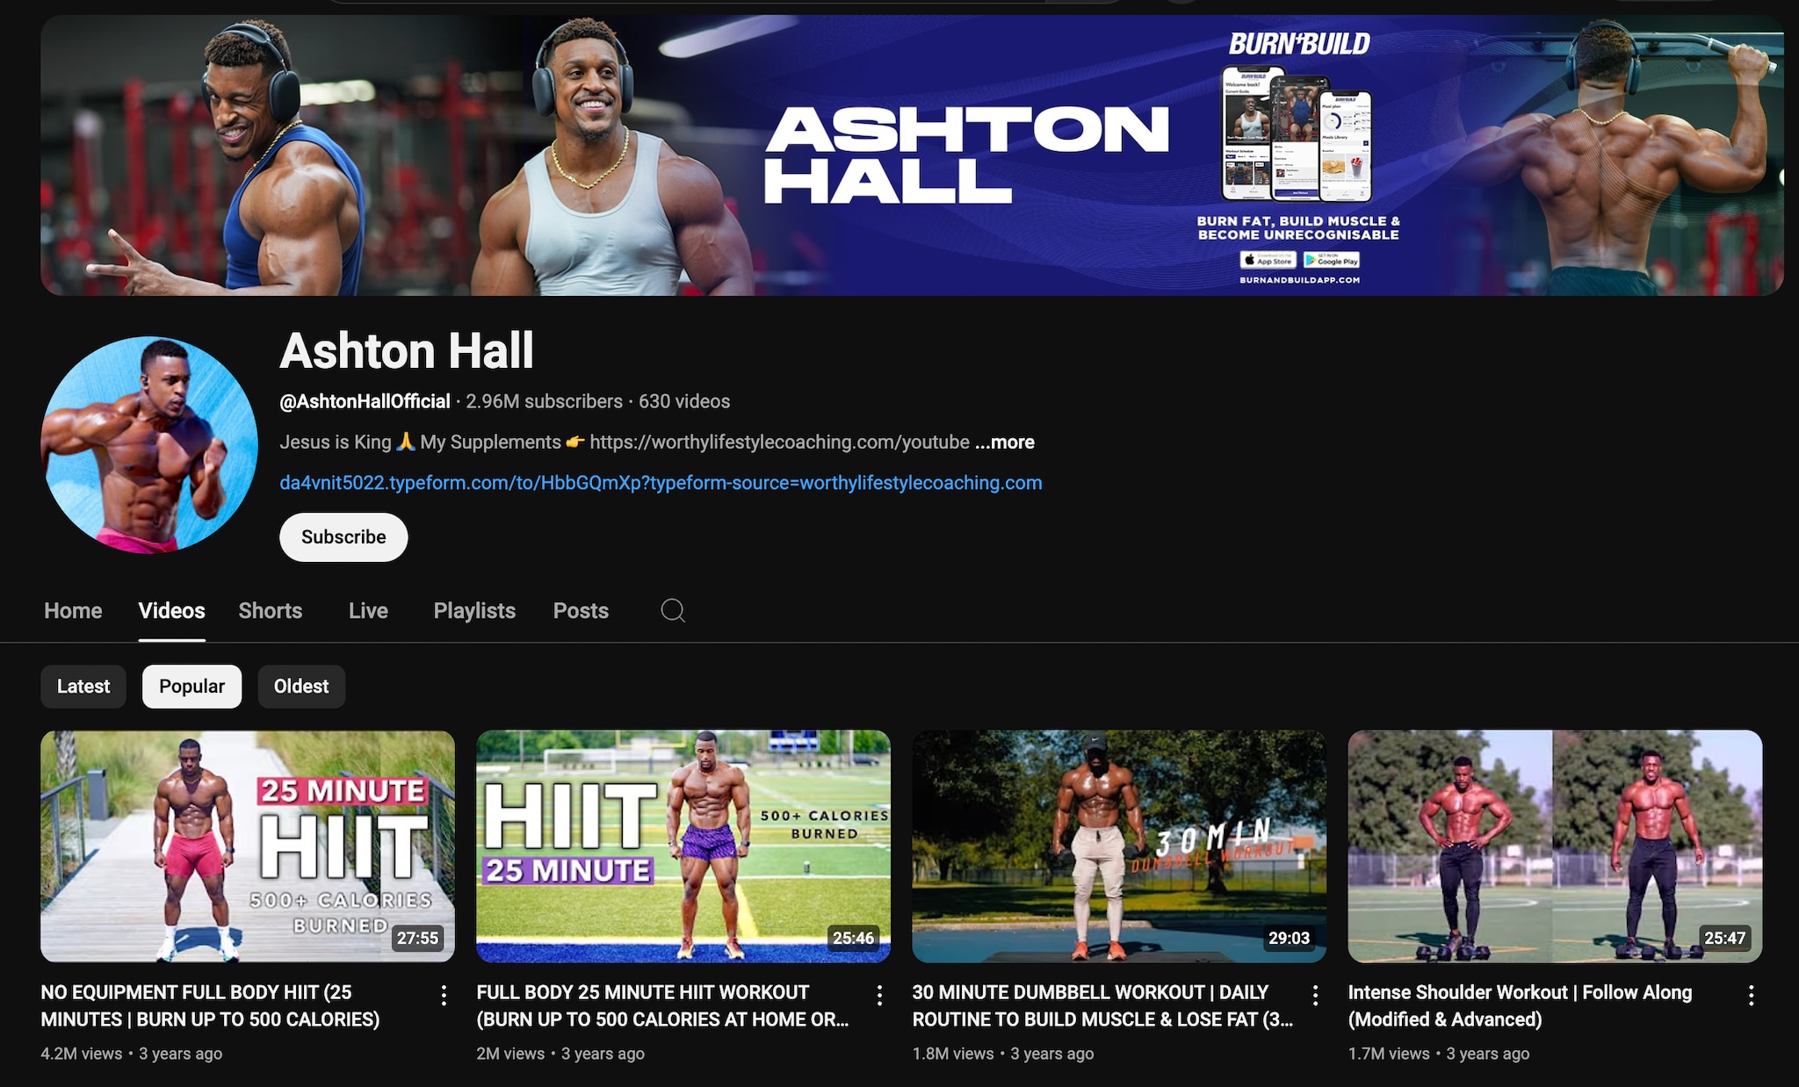1799x1087 pixels.
Task: Click the channel search magnifier icon
Action: point(673,610)
